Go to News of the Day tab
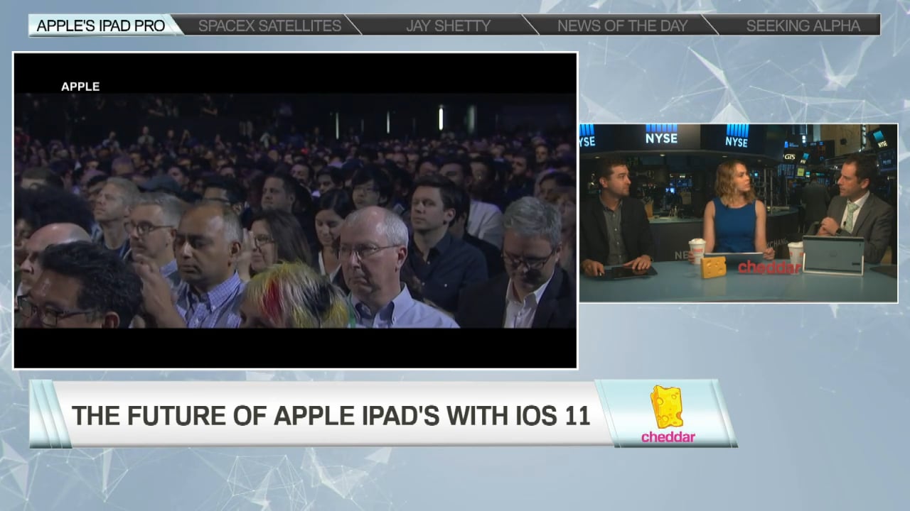Screen dimensions: 910x511 coord(622,26)
